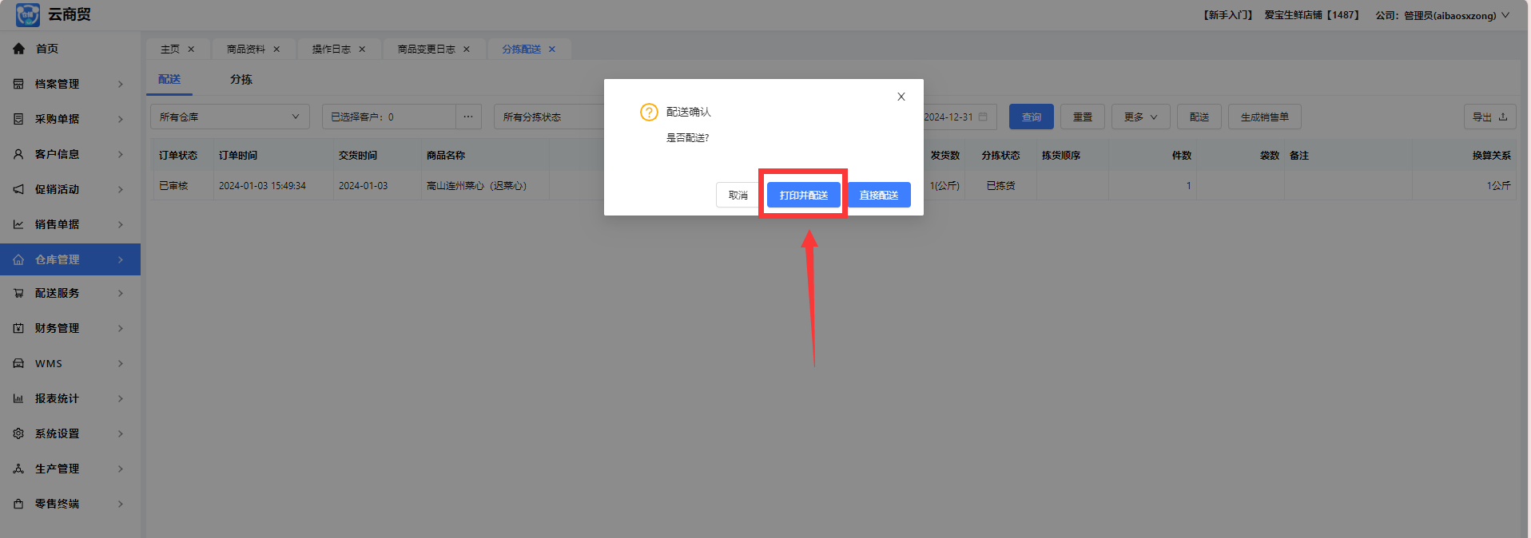Close the 配送确认 dialog with X
1531x538 pixels.
[x=901, y=97]
